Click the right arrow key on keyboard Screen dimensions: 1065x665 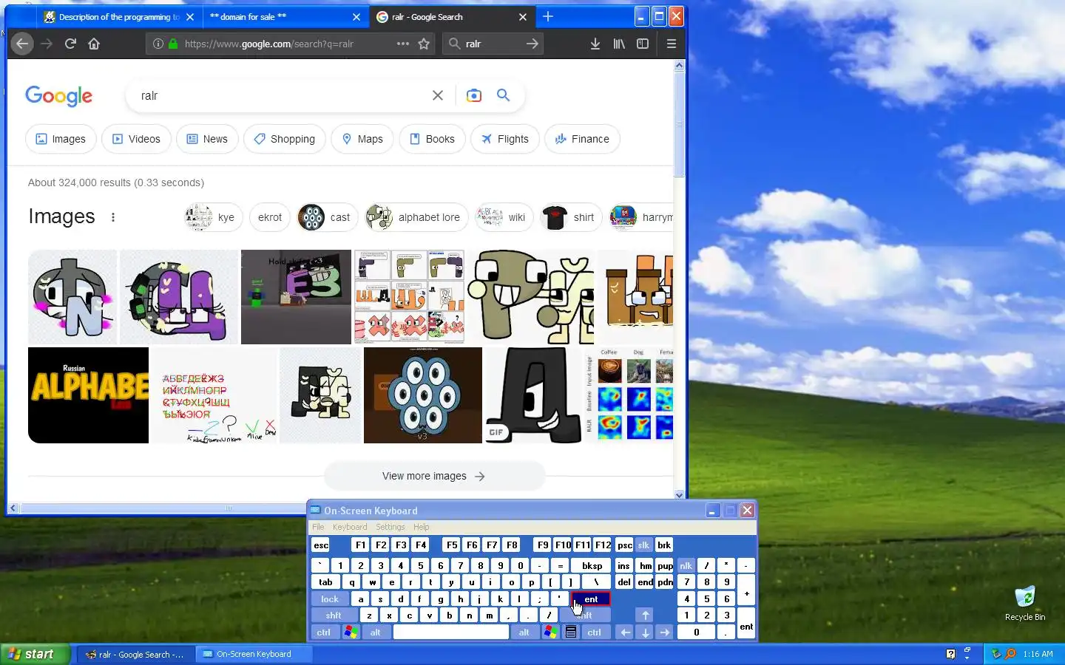(x=664, y=632)
